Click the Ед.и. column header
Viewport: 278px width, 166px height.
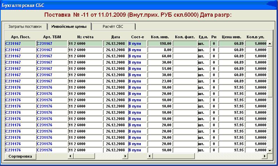click(x=203, y=37)
